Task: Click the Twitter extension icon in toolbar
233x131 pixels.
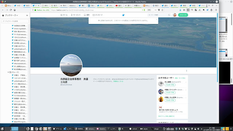Action: (208, 10)
